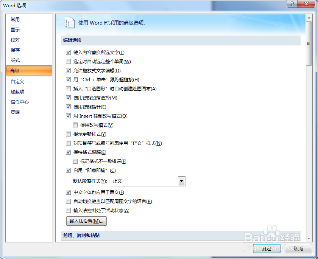Select the 高级 options category
The image size is (318, 259).
click(x=29, y=71)
